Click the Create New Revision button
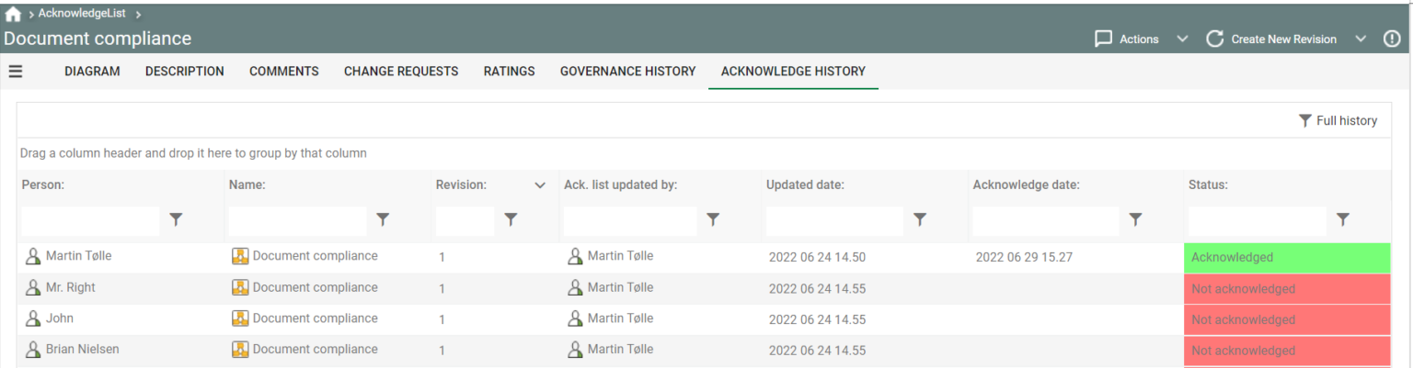The width and height of the screenshot is (1413, 368). 1272,39
